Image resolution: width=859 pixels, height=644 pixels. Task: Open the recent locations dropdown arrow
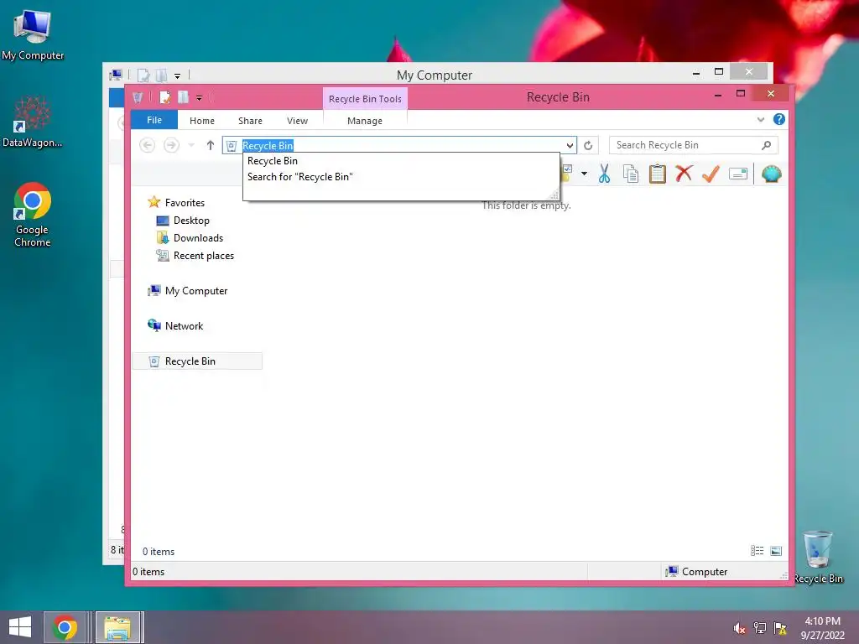tap(191, 145)
